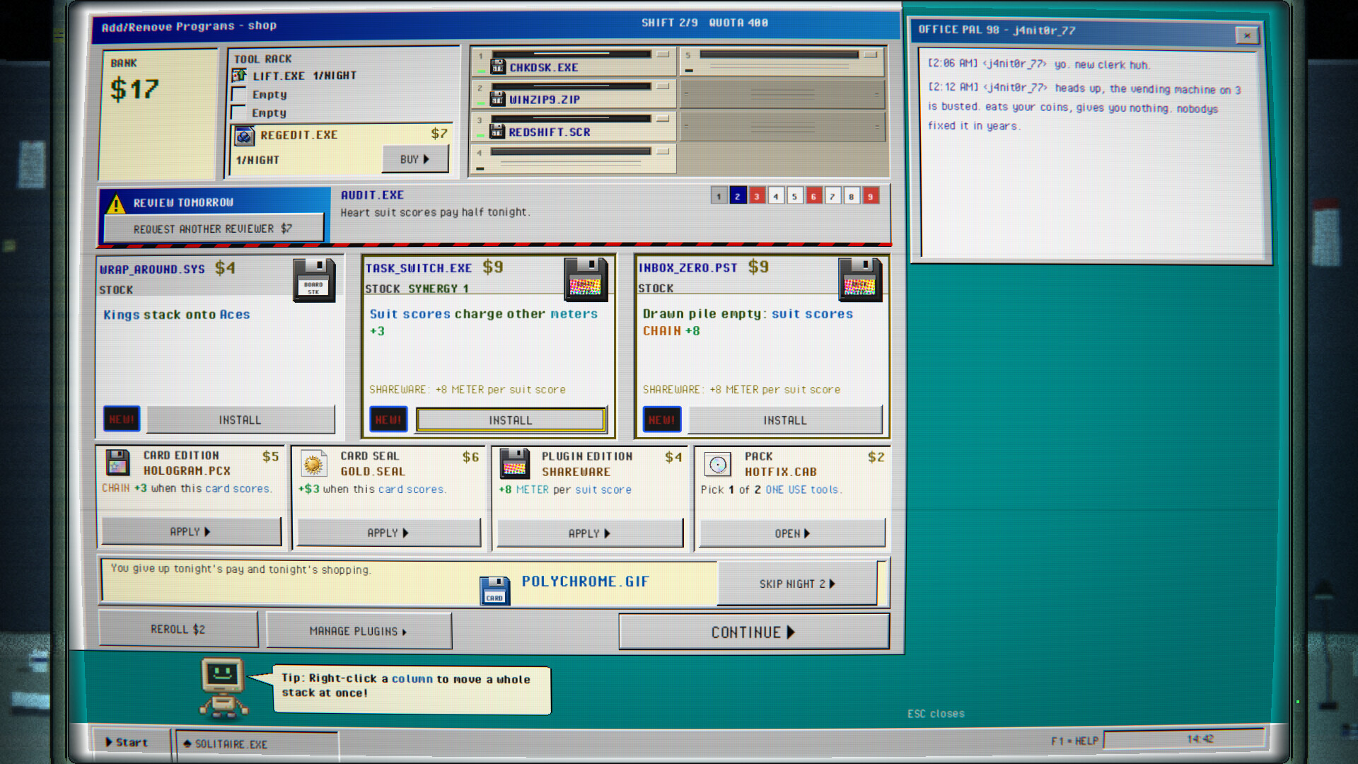Apply SHAREWARE plugin edition
1358x764 pixels.
point(590,533)
